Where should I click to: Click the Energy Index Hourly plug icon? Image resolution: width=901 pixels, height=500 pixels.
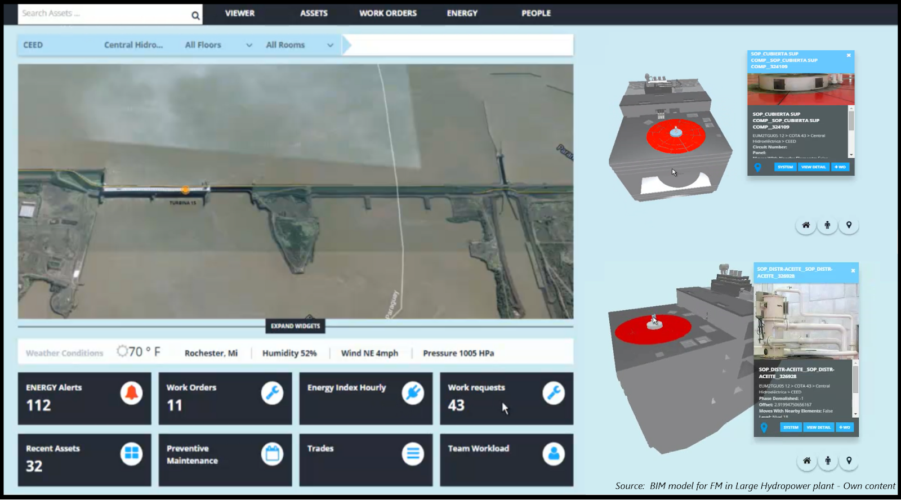(413, 393)
